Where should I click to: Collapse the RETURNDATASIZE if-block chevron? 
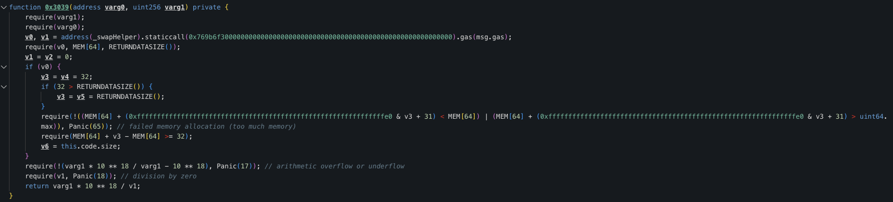(4, 87)
